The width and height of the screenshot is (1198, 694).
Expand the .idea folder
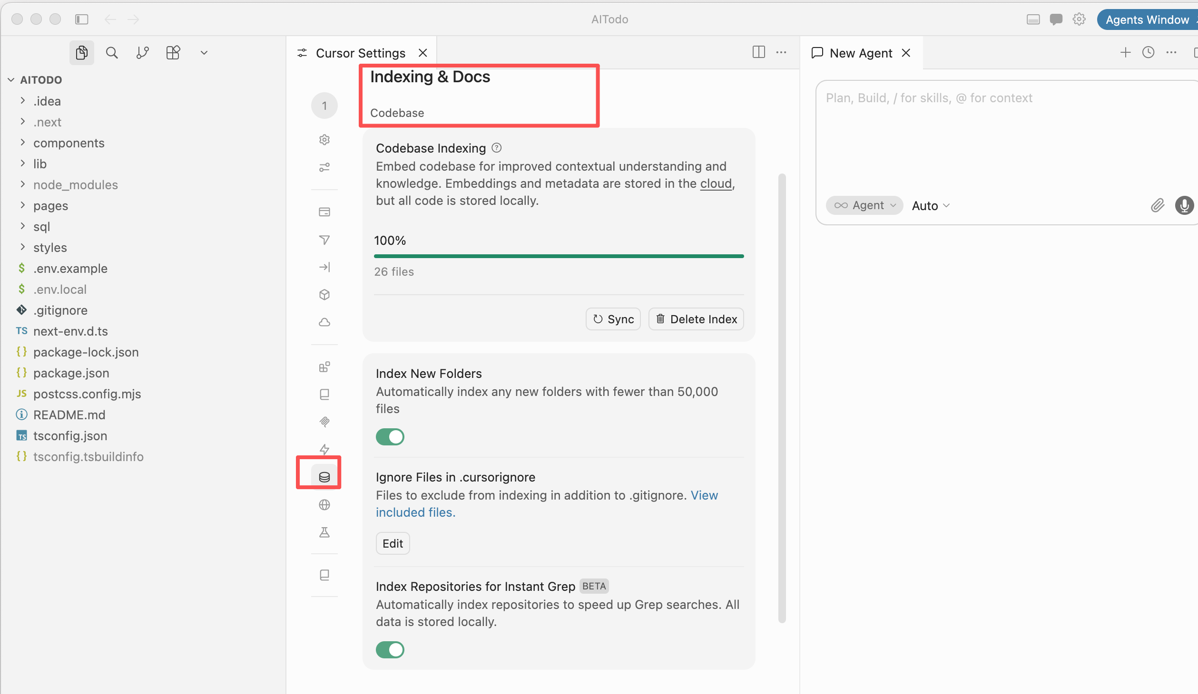22,101
